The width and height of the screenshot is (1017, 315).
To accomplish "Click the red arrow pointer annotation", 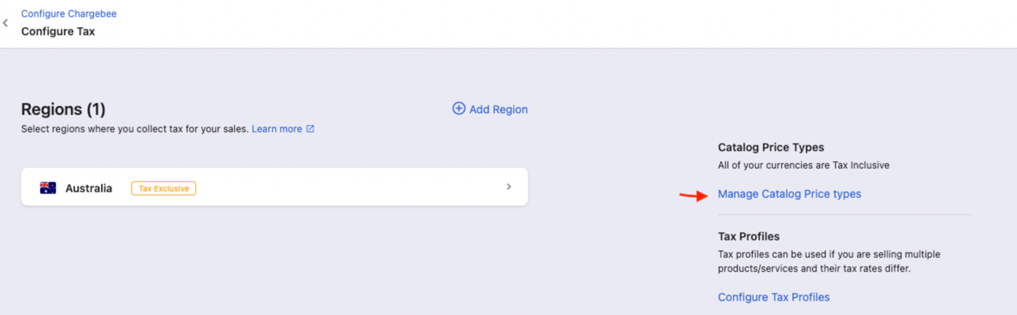I will coord(693,196).
